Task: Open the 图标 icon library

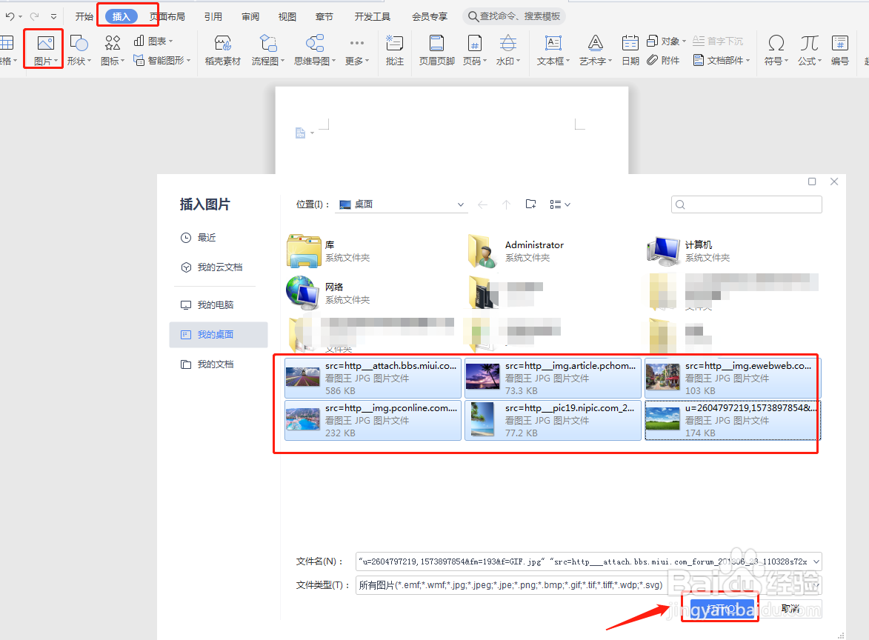Action: point(113,50)
